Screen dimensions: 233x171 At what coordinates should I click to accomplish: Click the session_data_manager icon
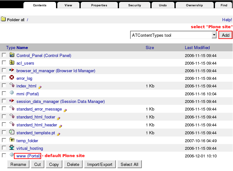(x=12, y=101)
